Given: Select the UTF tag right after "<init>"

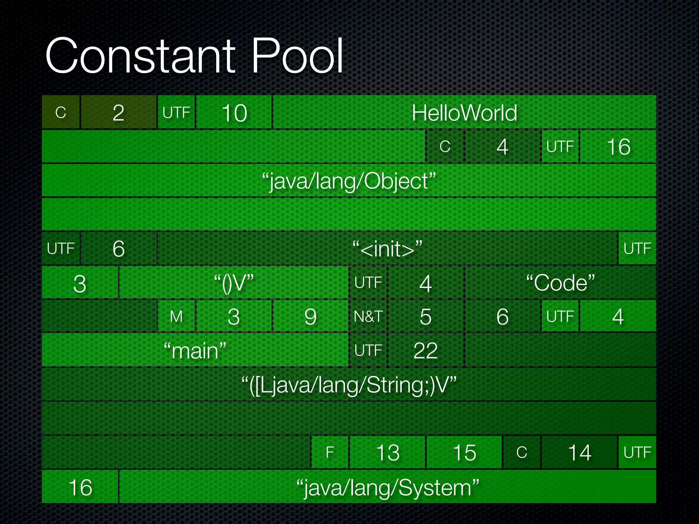Looking at the screenshot, I should [x=637, y=248].
